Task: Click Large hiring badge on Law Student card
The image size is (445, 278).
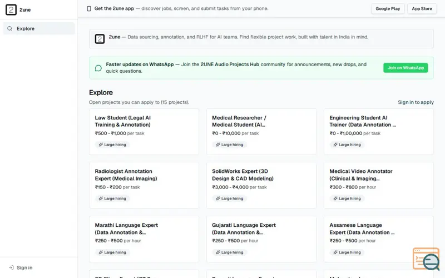Action: pyautogui.click(x=112, y=145)
